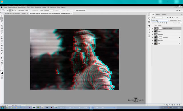The width and height of the screenshot is (183, 111).
Task: Select the History Brush tool
Action: pyautogui.click(x=2, y=41)
